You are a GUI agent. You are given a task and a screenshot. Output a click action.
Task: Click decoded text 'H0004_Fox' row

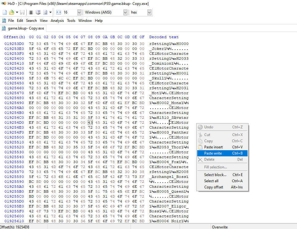[169, 162]
